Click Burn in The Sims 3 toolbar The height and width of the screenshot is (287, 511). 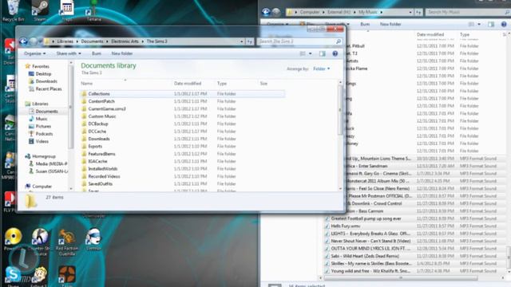pos(97,53)
